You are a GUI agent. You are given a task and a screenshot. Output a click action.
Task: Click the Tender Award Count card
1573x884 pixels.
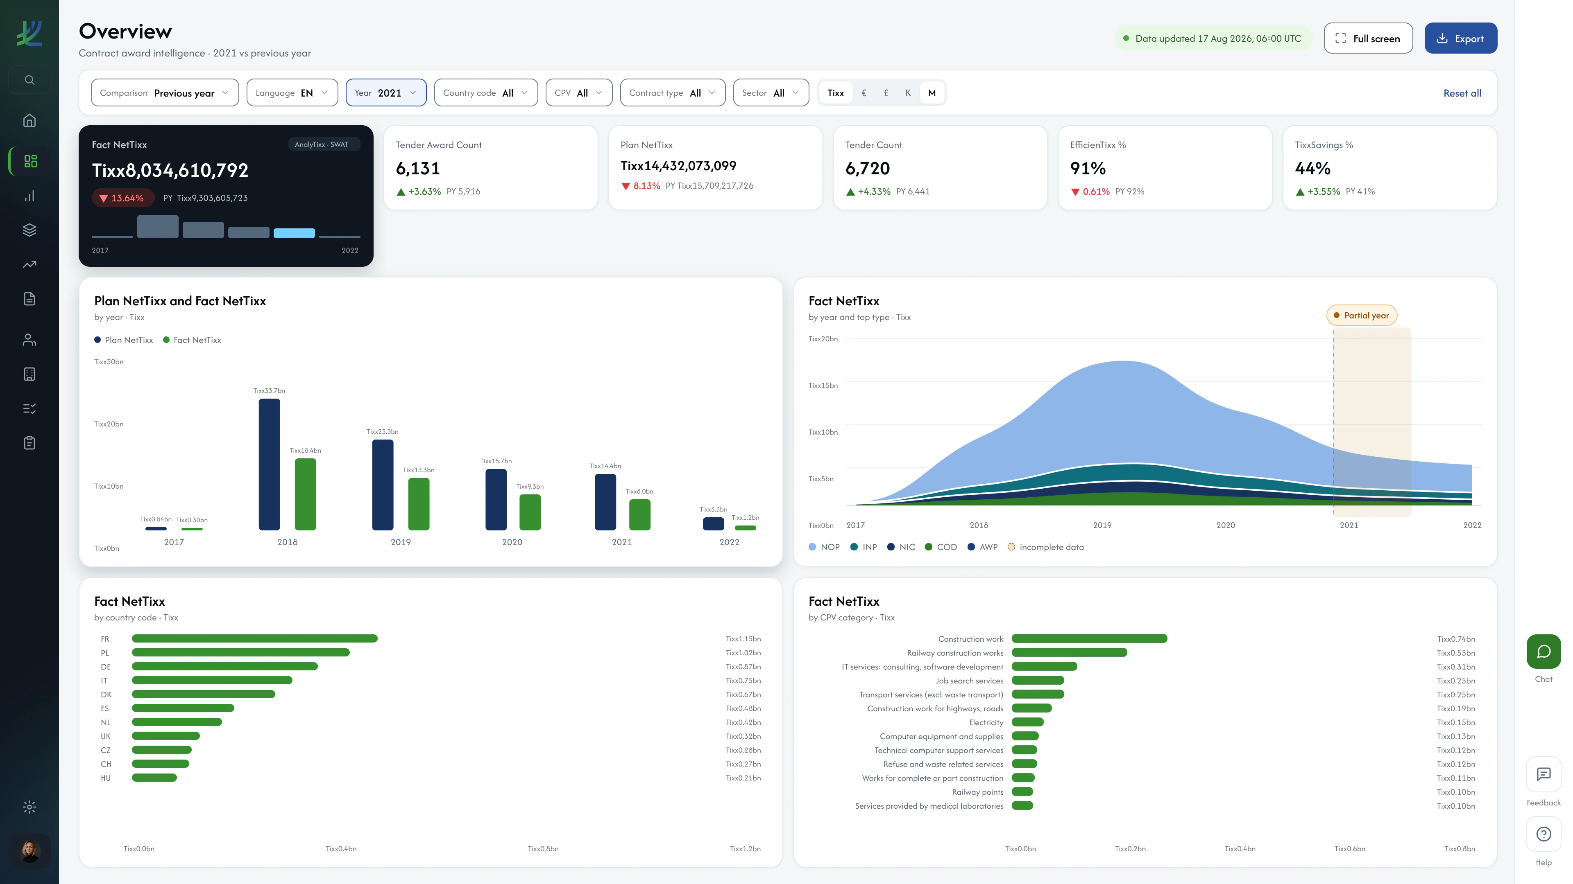tap(490, 168)
